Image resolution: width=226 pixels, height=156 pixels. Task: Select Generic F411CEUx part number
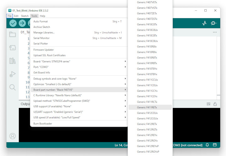point(150,85)
